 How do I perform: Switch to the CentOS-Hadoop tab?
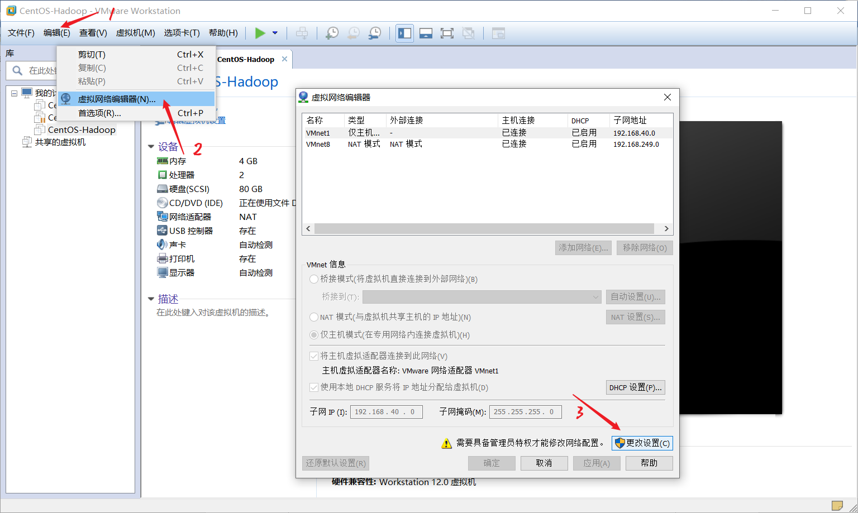pyautogui.click(x=246, y=58)
